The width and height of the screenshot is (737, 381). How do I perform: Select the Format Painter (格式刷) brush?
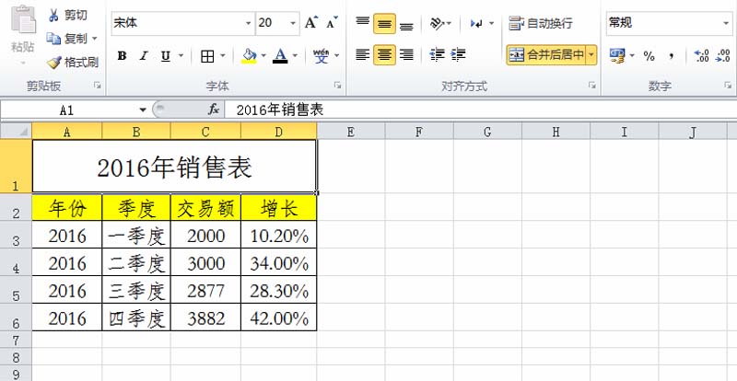click(54, 62)
